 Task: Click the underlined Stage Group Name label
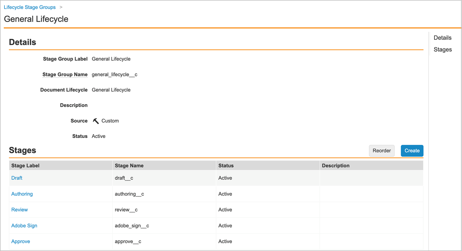[x=65, y=74]
